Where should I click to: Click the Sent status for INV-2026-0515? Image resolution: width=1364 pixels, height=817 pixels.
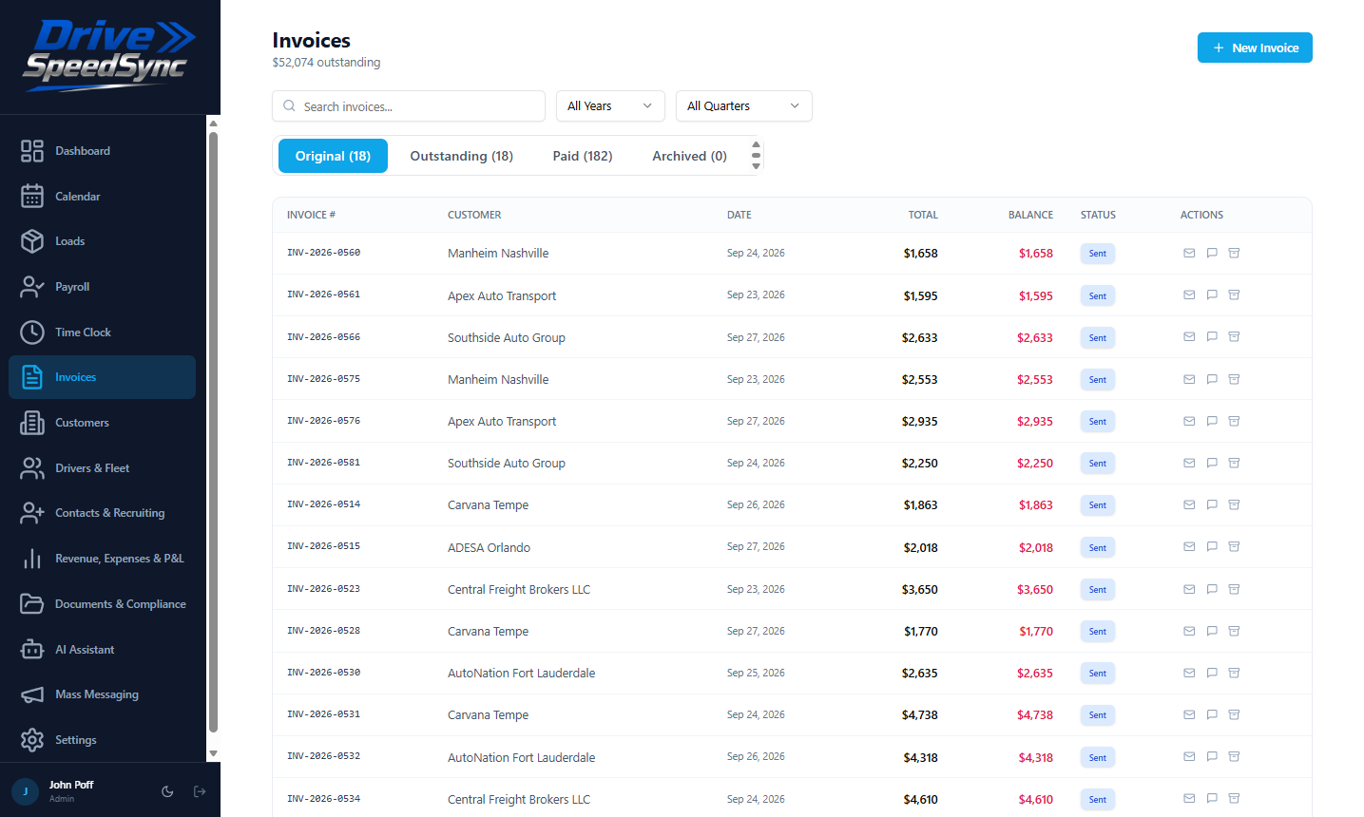[x=1098, y=547]
